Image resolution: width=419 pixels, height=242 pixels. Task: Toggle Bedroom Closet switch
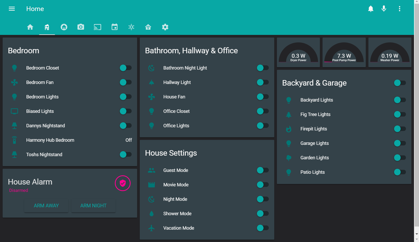pos(126,68)
